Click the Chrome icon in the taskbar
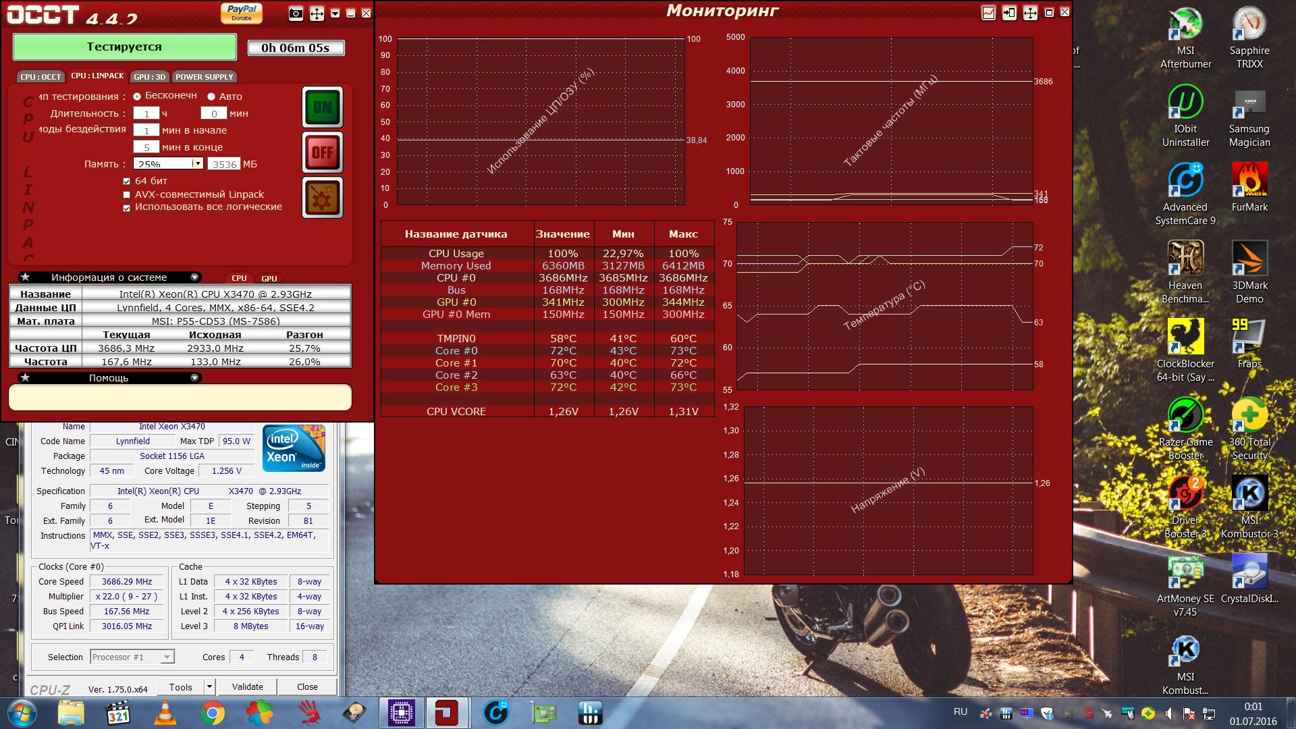1296x729 pixels. [212, 713]
